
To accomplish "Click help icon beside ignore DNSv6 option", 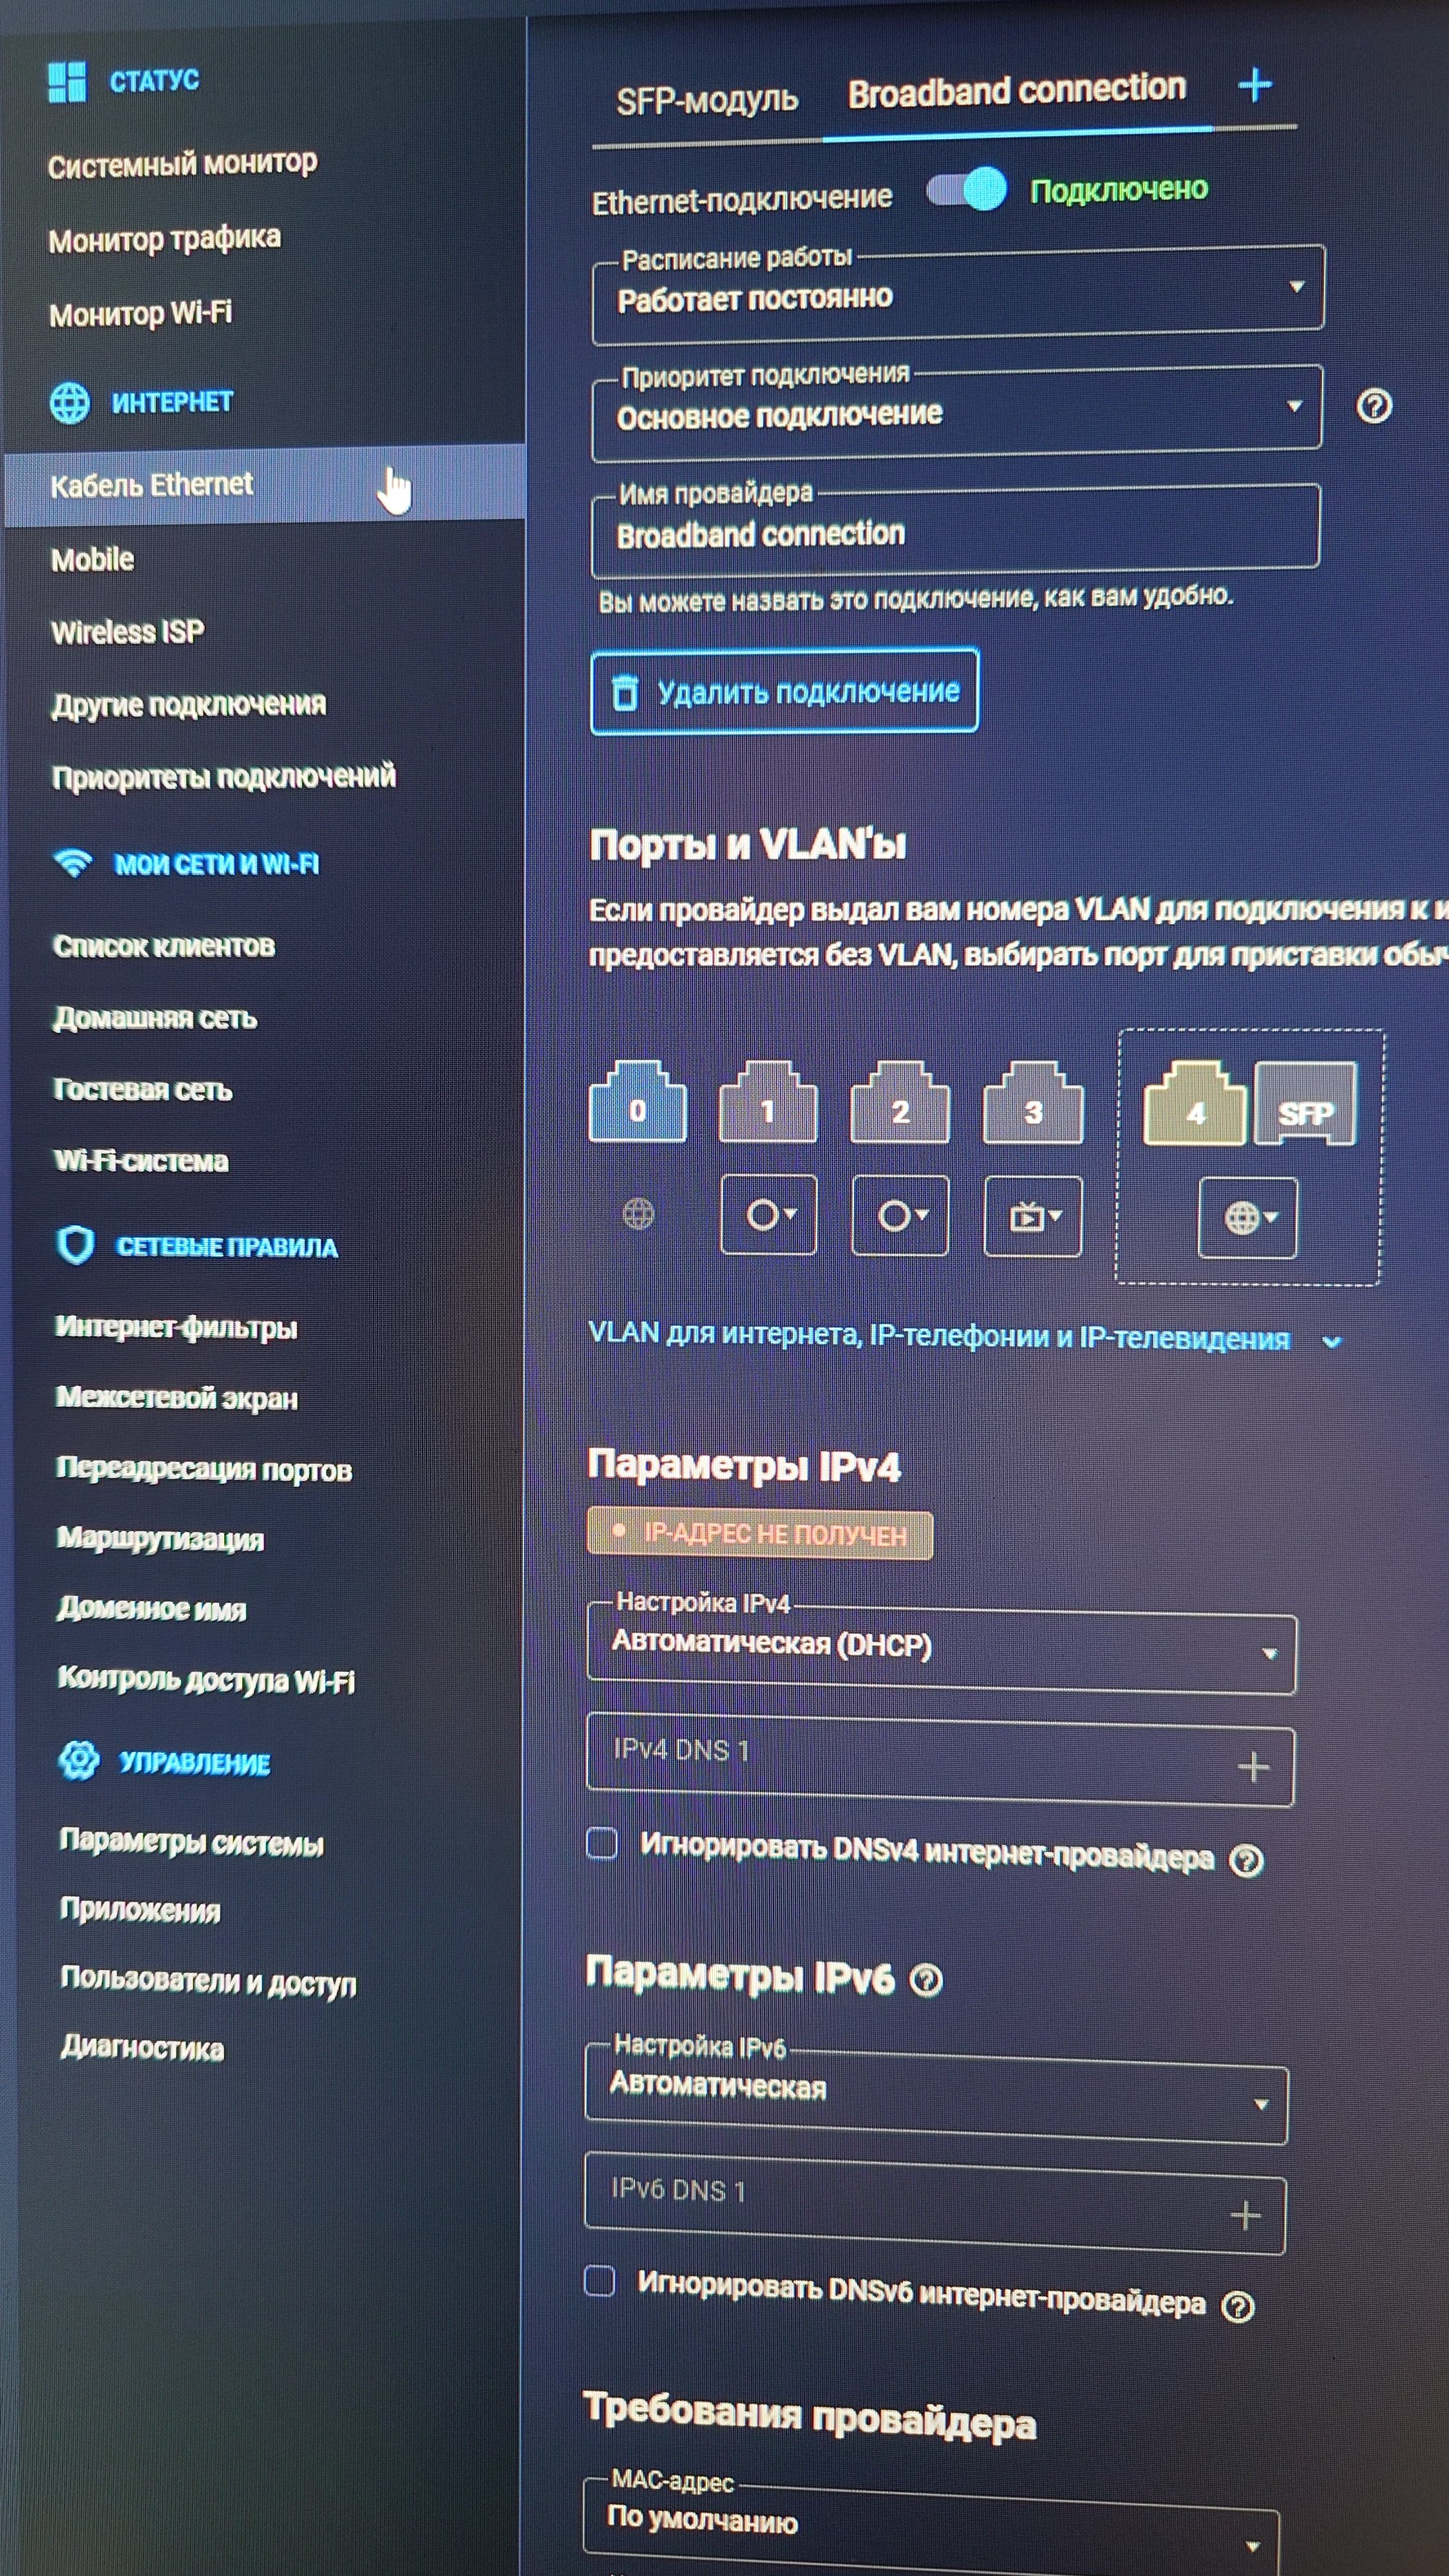I will (1238, 2307).
